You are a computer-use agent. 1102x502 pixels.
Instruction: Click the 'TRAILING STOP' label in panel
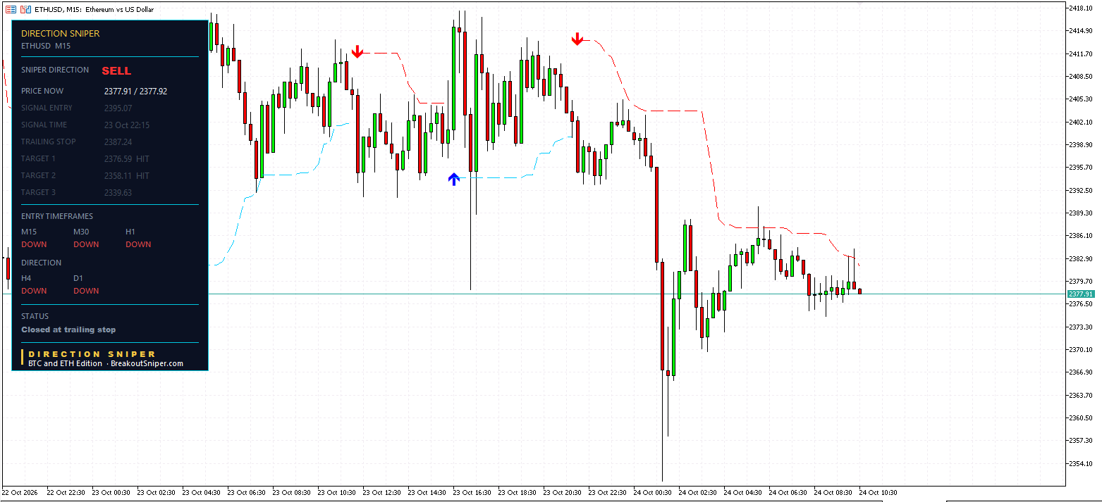(x=49, y=142)
